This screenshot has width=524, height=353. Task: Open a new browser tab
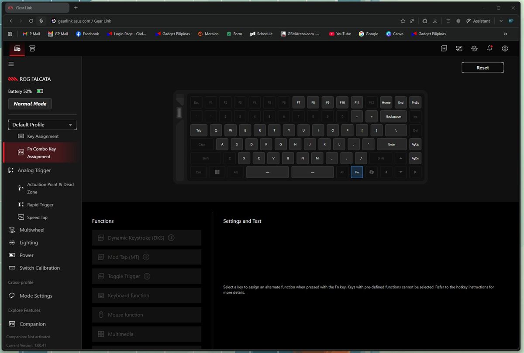[76, 8]
